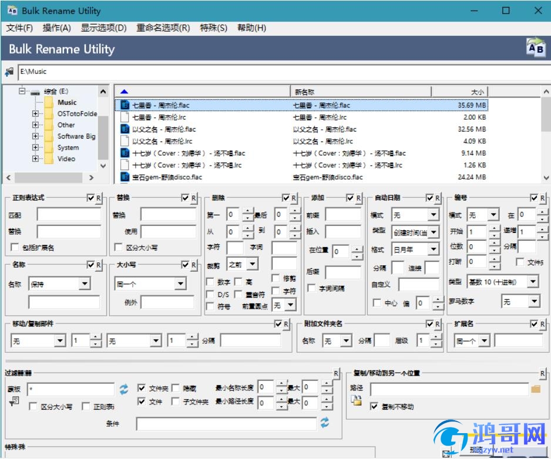This screenshot has width=551, height=459.
Task: Click the flac icon of 以父之名 - 周杰伦.flac
Action: point(125,129)
